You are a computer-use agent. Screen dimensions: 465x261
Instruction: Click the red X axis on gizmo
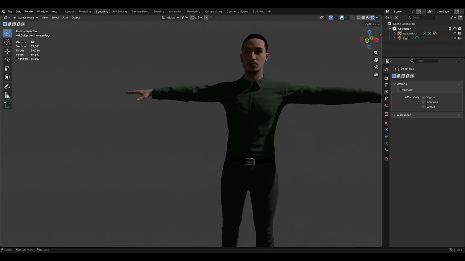pos(377,40)
